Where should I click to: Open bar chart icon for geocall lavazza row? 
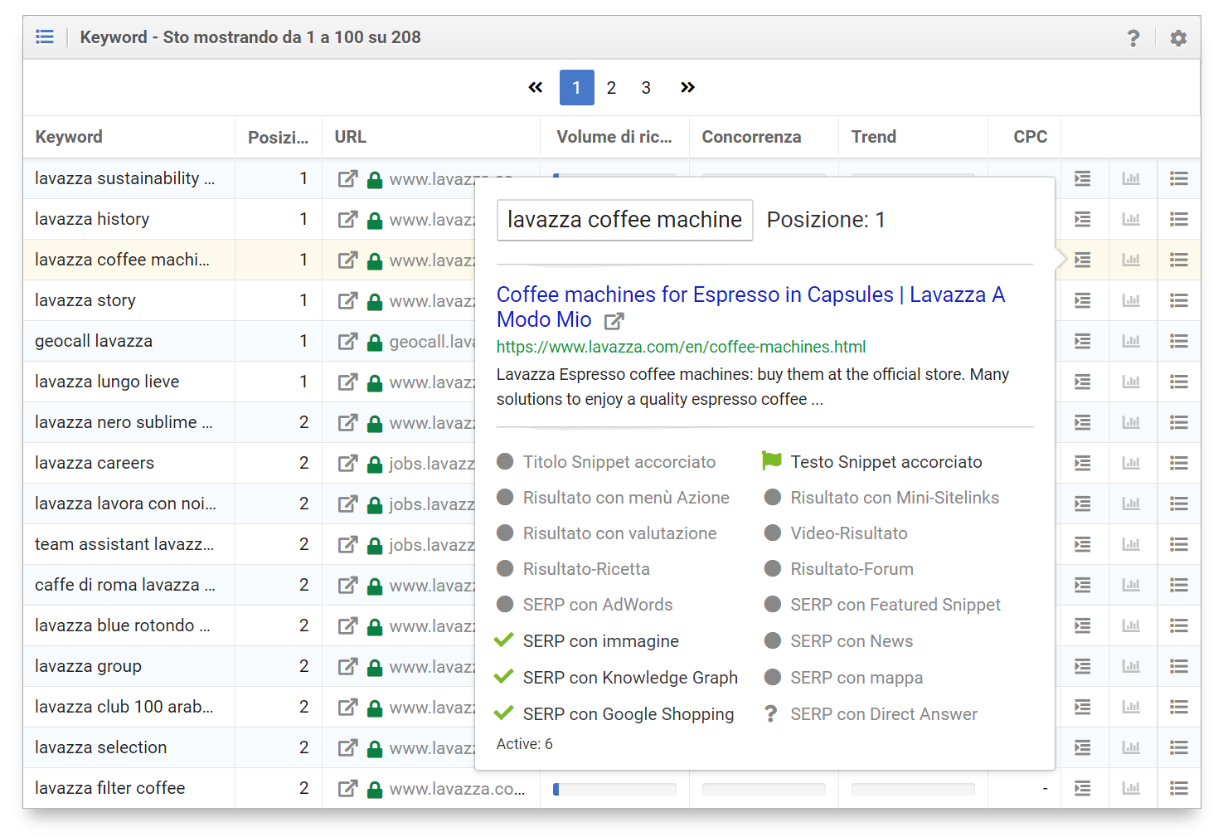click(1131, 341)
